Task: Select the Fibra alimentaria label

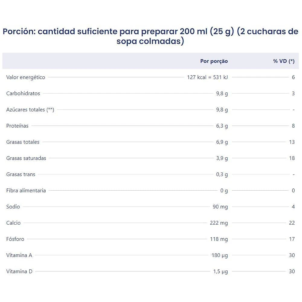Action: 26,191
